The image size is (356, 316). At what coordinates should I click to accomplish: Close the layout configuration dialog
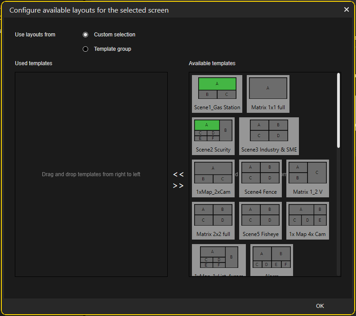click(x=346, y=9)
